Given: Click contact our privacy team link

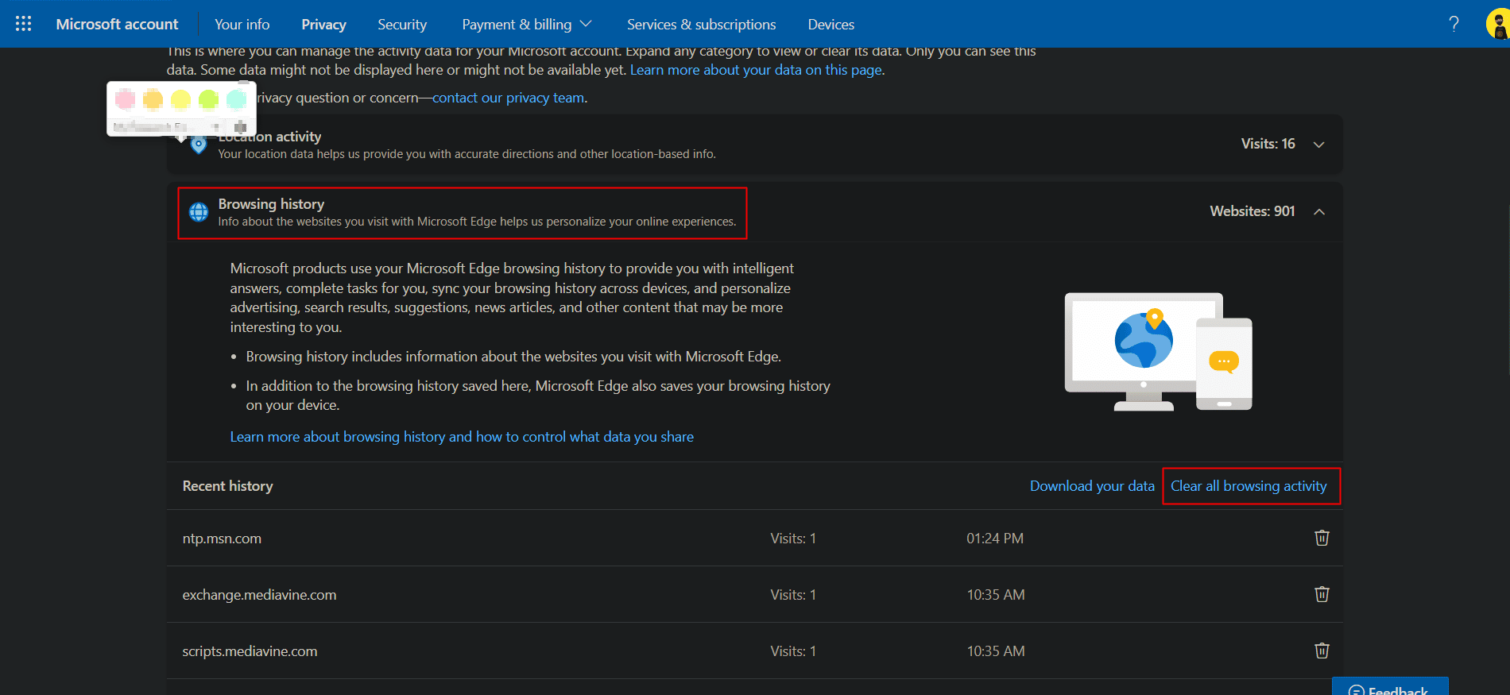Looking at the screenshot, I should [x=509, y=98].
